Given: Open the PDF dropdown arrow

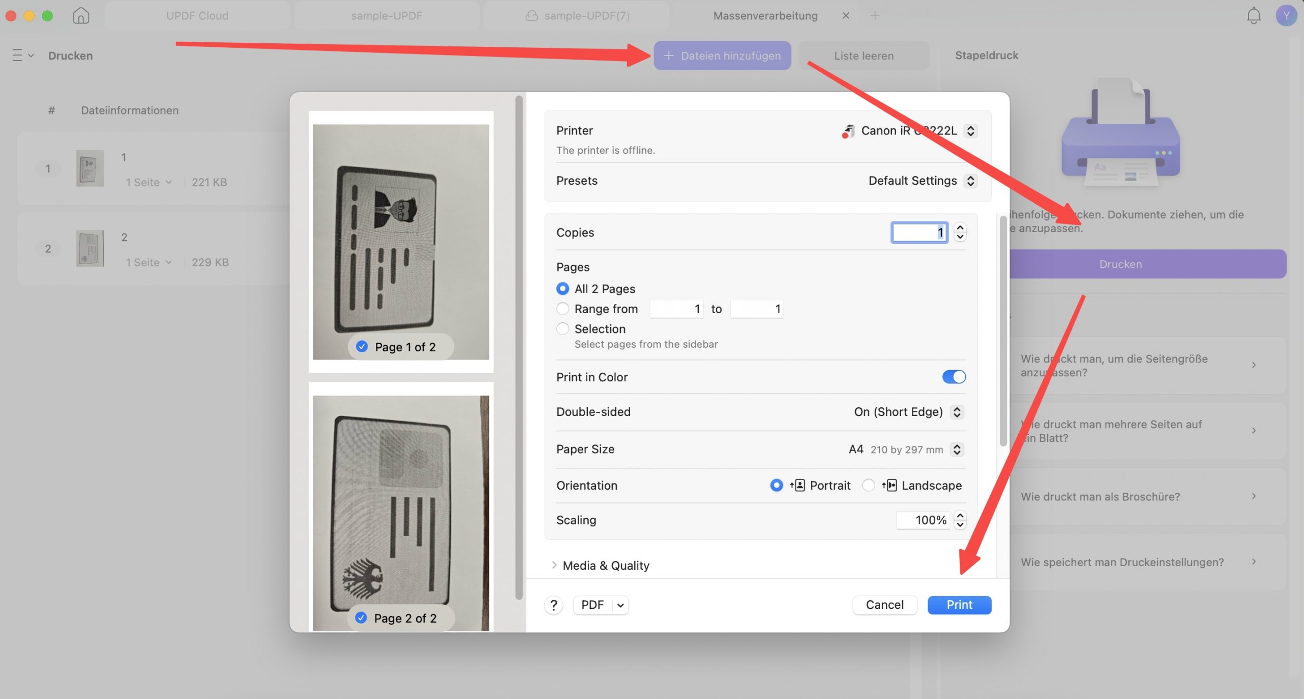Looking at the screenshot, I should 620,605.
